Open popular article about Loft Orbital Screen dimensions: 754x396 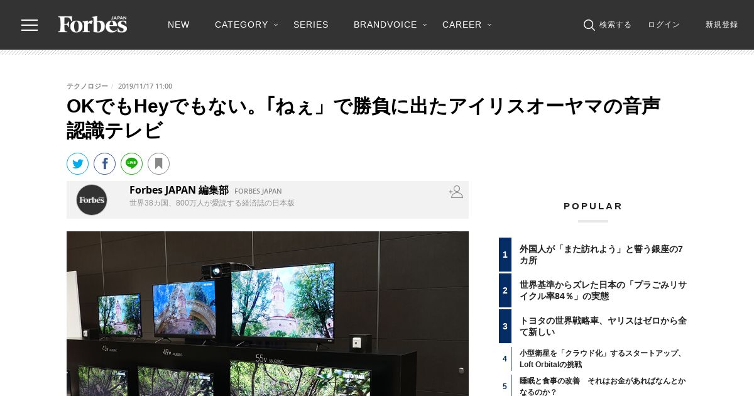tap(601, 359)
